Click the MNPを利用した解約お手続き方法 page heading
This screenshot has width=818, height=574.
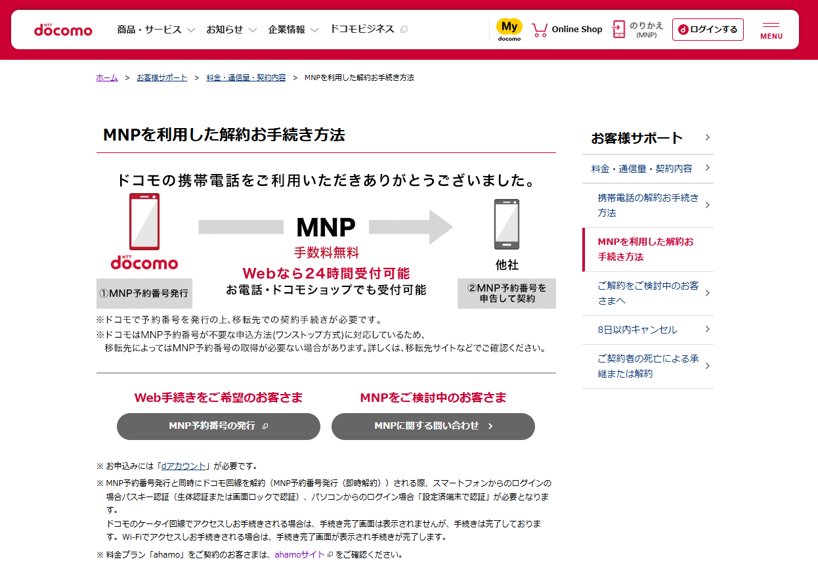point(224,135)
